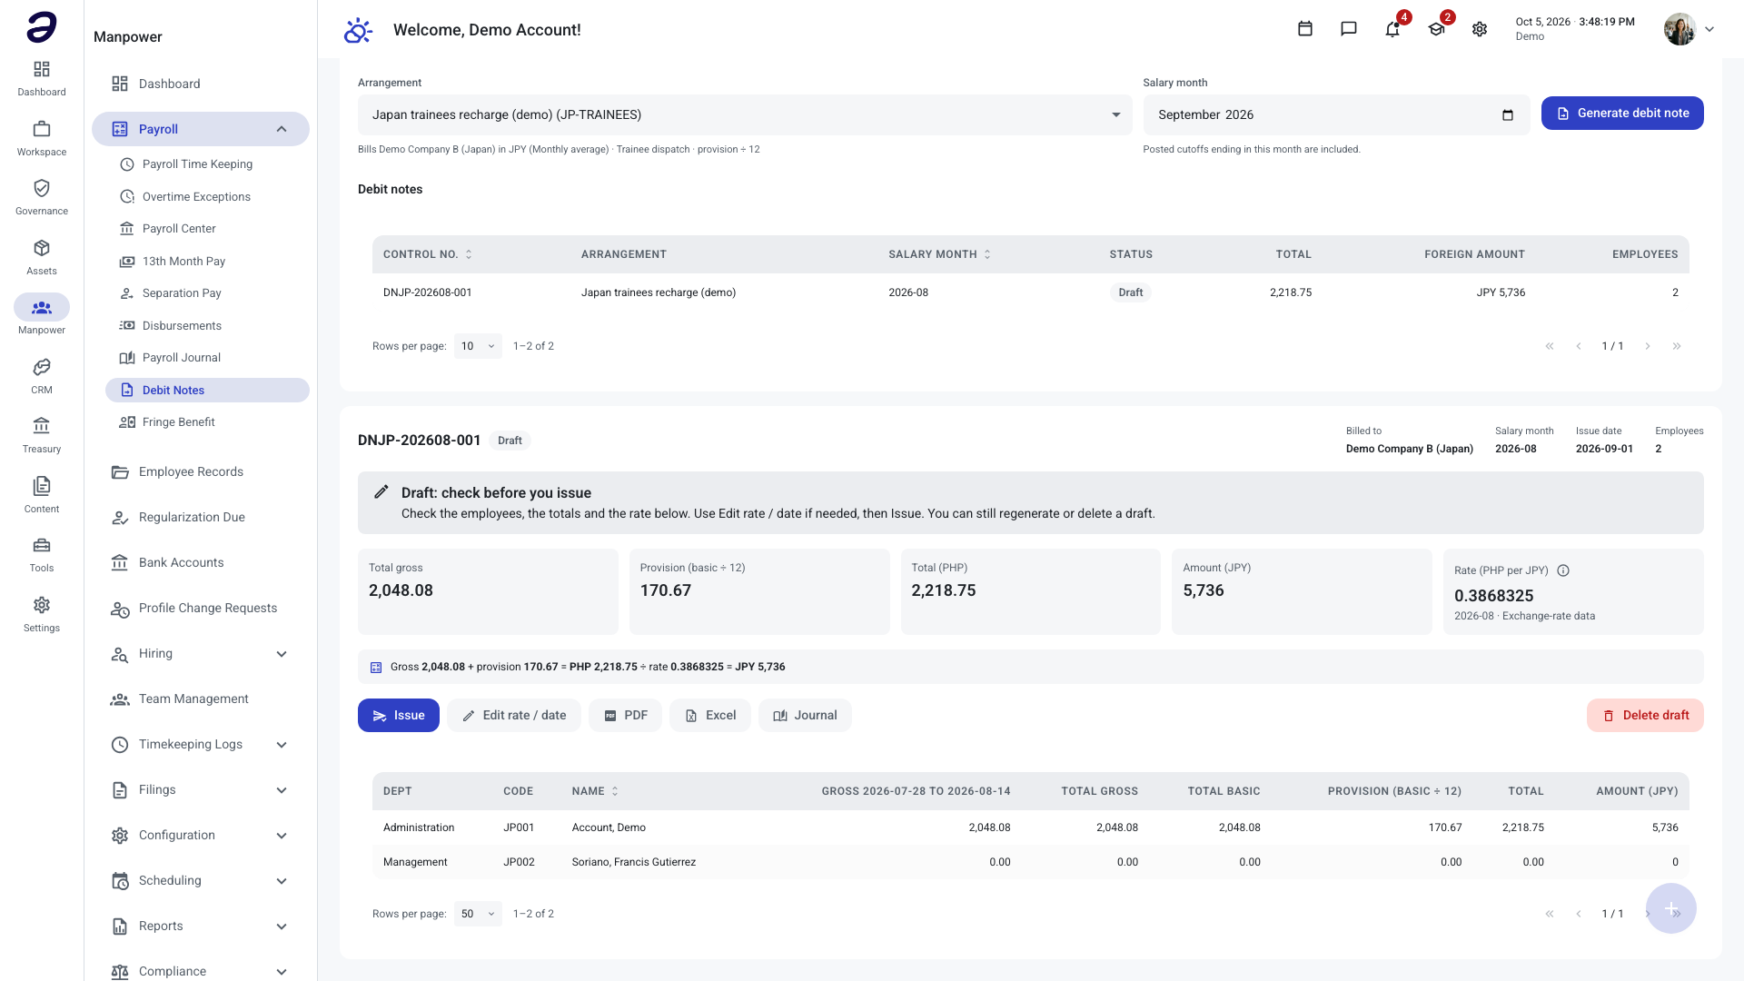This screenshot has width=1744, height=981.
Task: Click the Salary month September 2026 field
Action: 1336,115
